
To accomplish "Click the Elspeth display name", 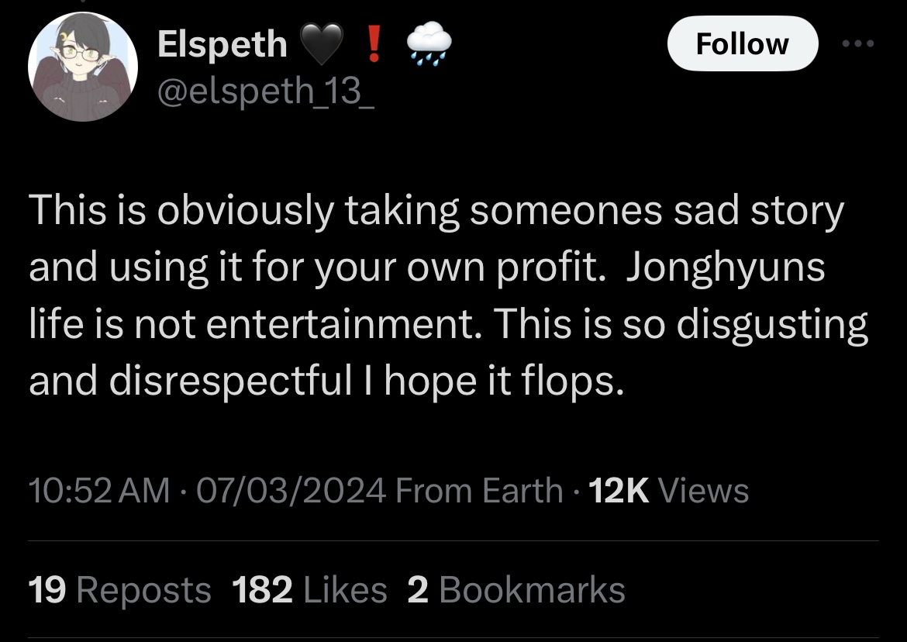I will (x=222, y=45).
